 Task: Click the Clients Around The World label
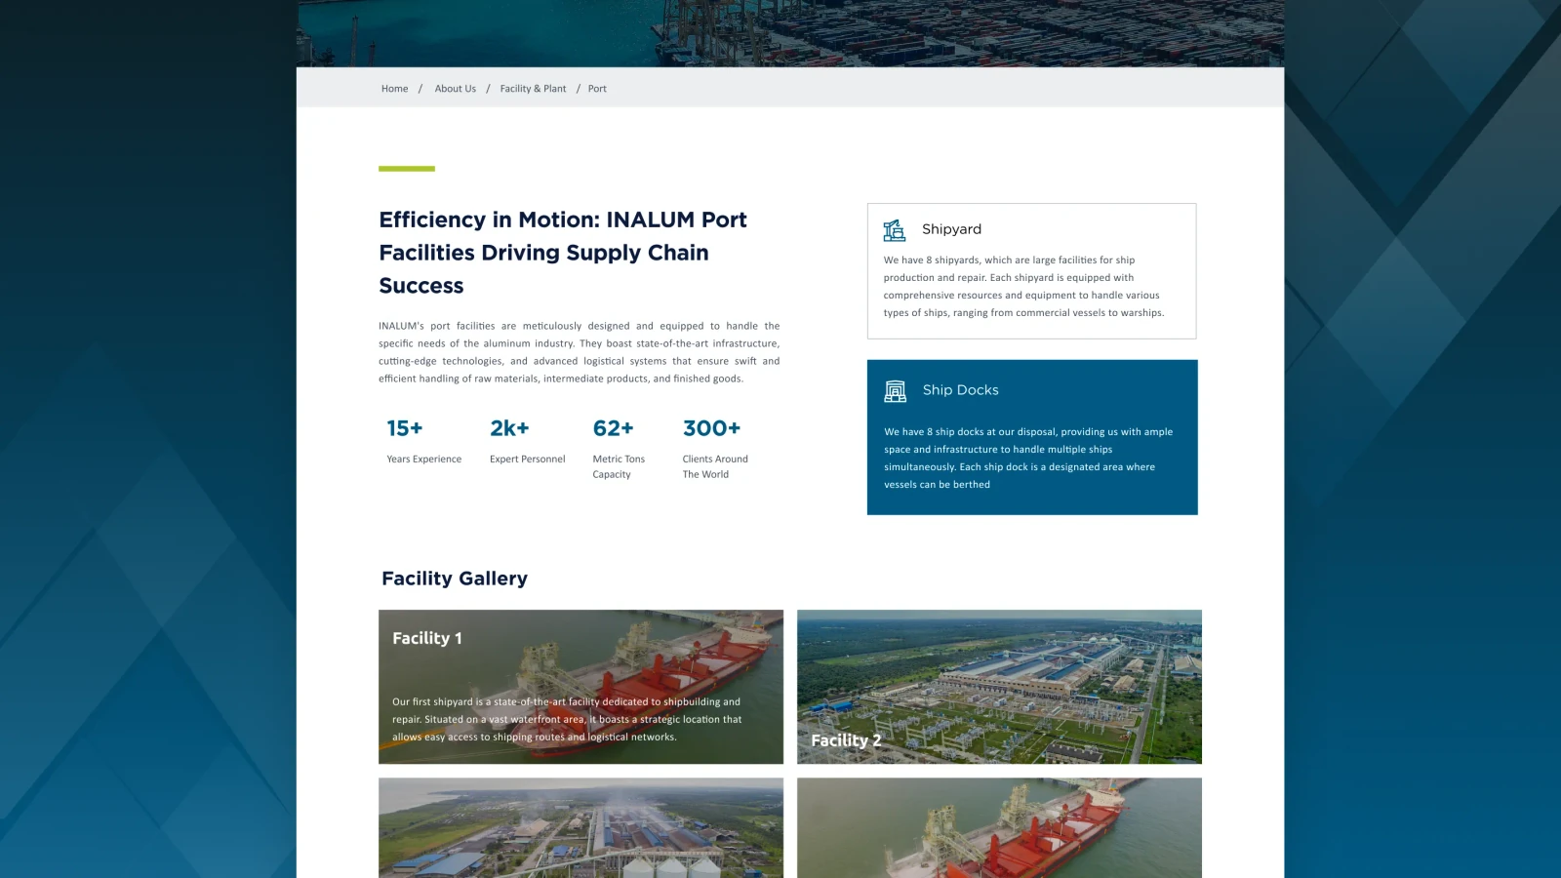(x=715, y=467)
